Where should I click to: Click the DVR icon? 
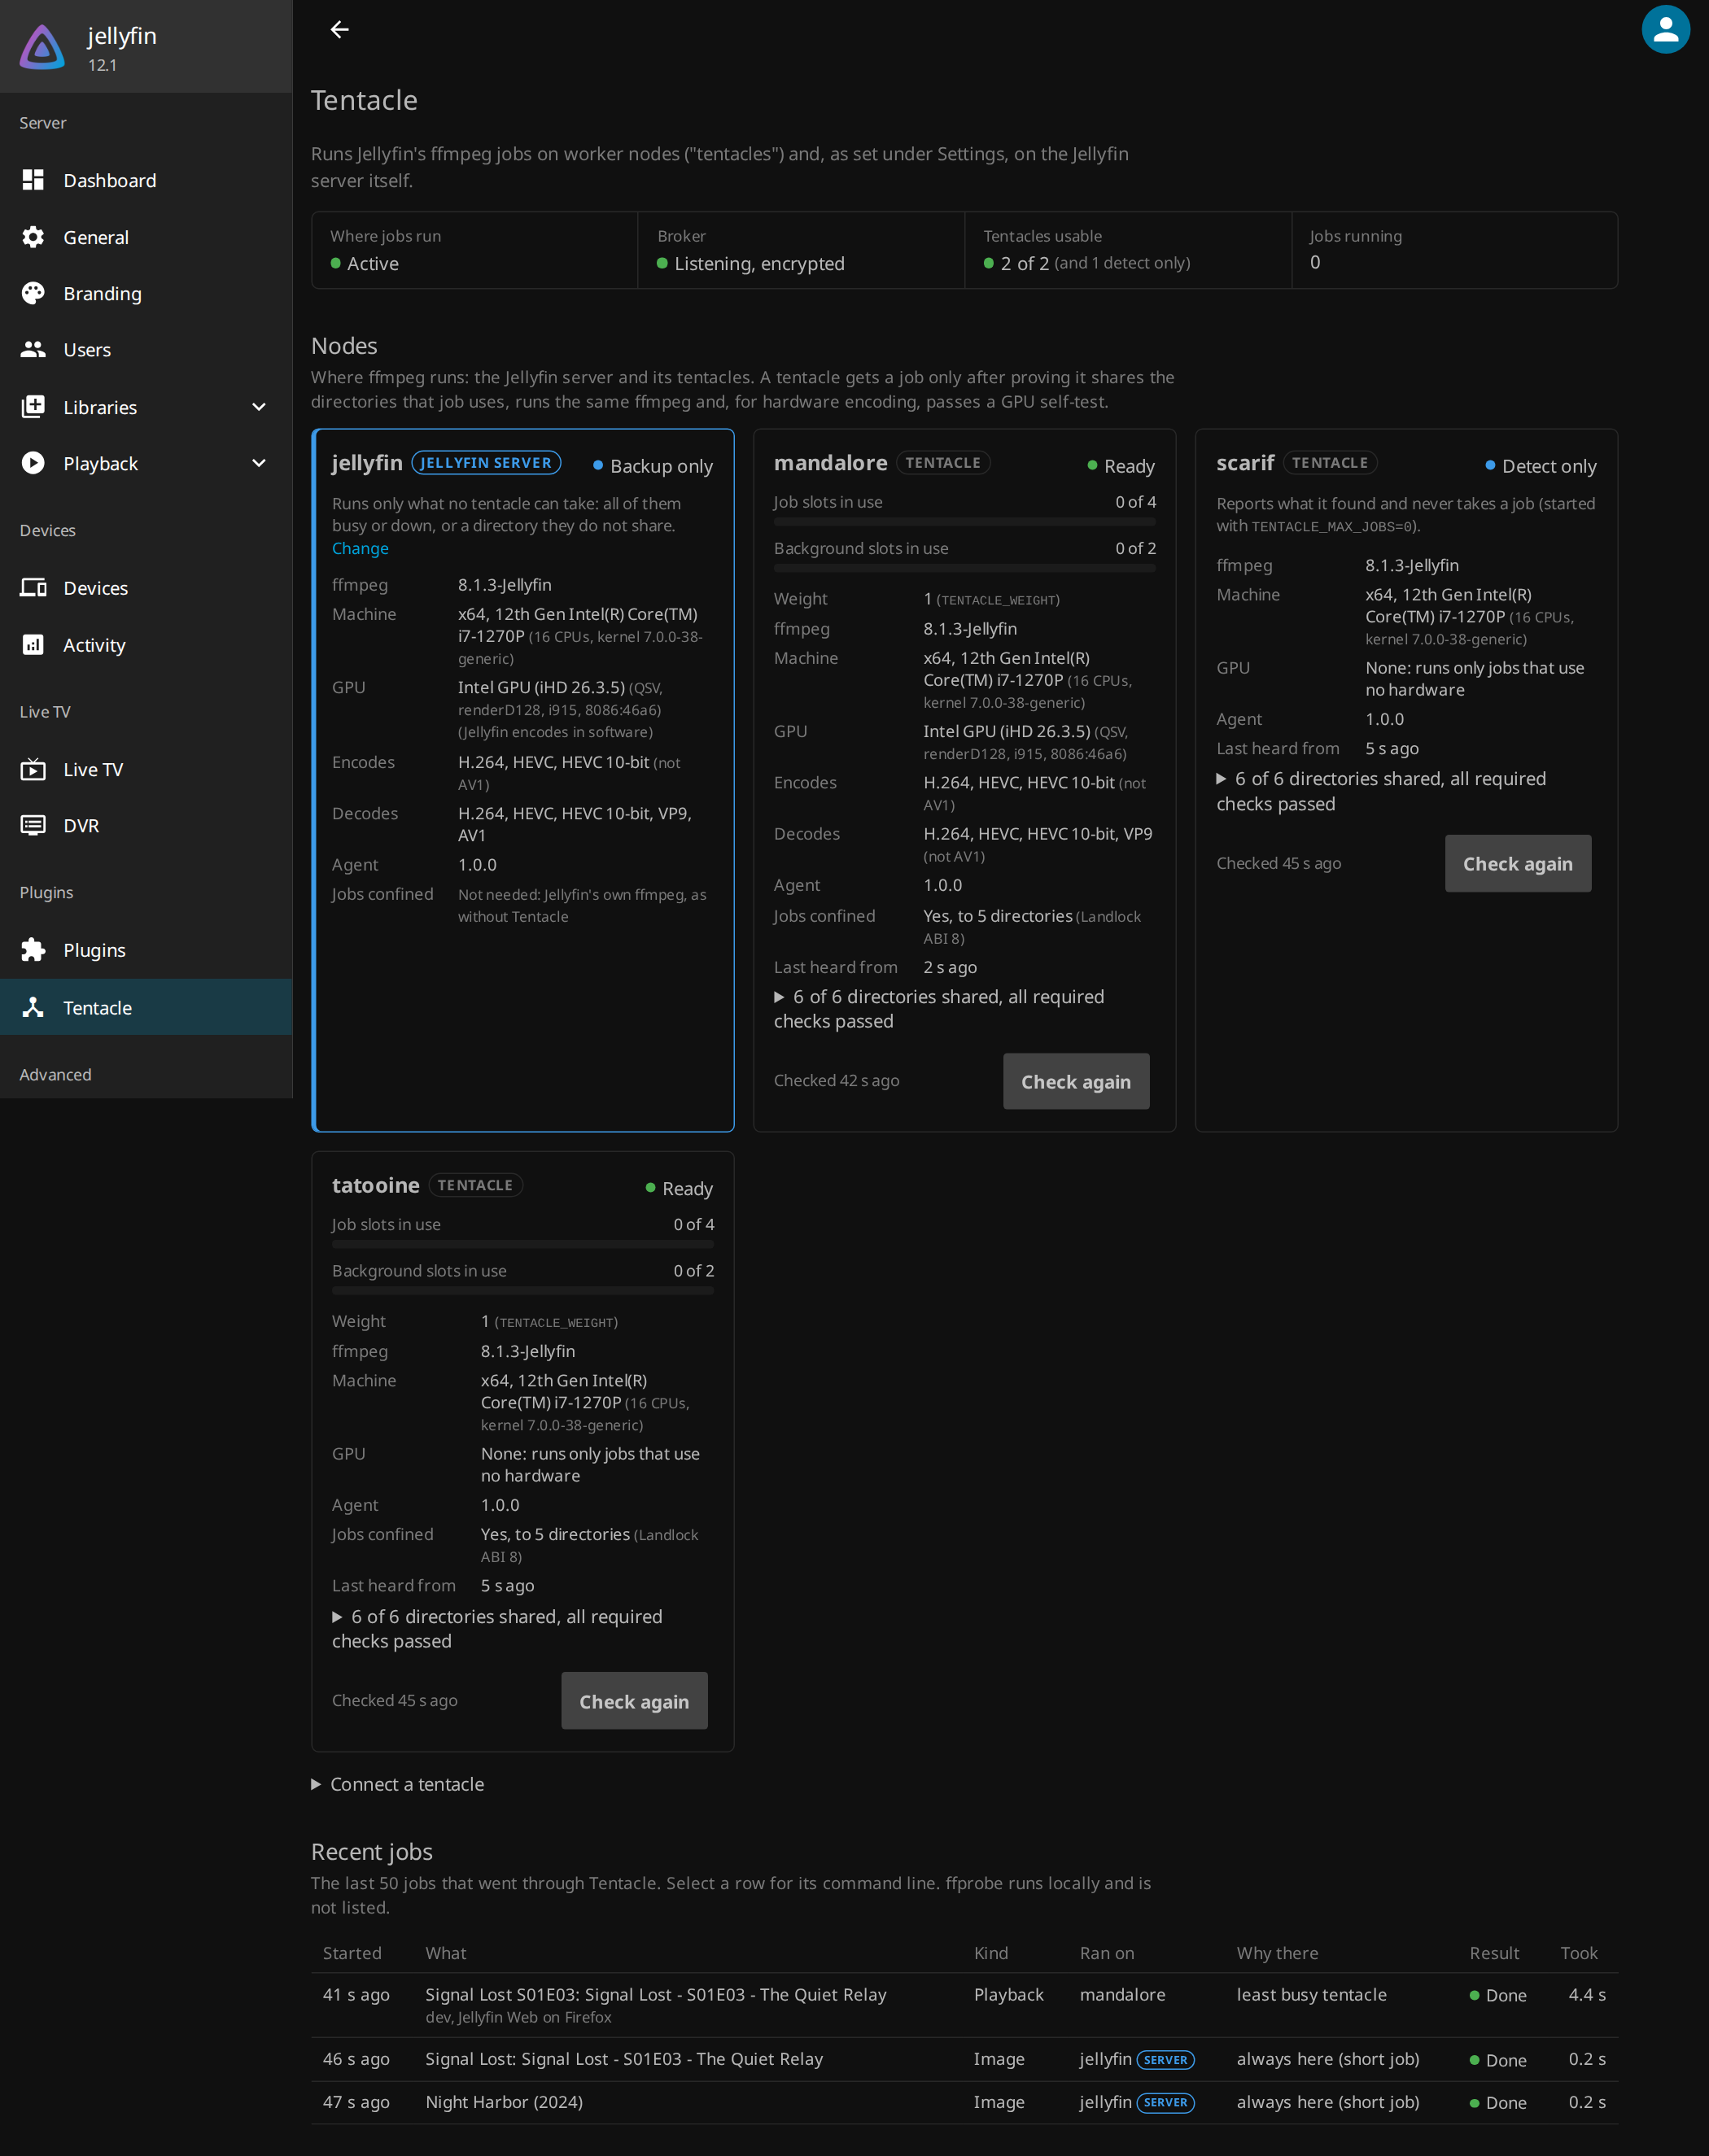[x=33, y=825]
